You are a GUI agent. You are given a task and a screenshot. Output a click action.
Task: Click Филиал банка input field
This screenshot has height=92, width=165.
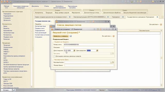pyautogui.click(x=89, y=65)
